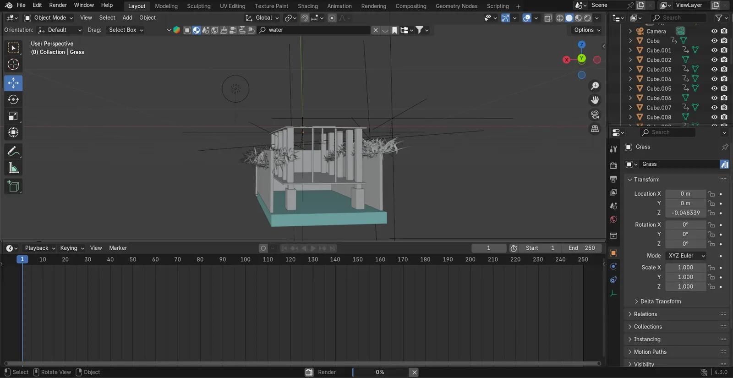Screen dimensions: 733x378
Task: Activate the Scale tool
Action: pos(13,116)
